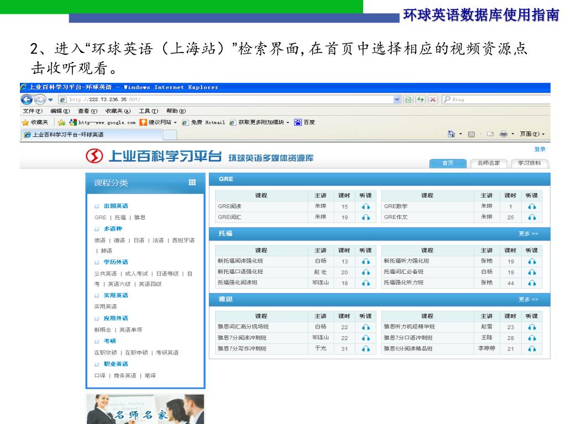Click the Home icon in command bar
The image size is (566, 424).
pos(451,134)
